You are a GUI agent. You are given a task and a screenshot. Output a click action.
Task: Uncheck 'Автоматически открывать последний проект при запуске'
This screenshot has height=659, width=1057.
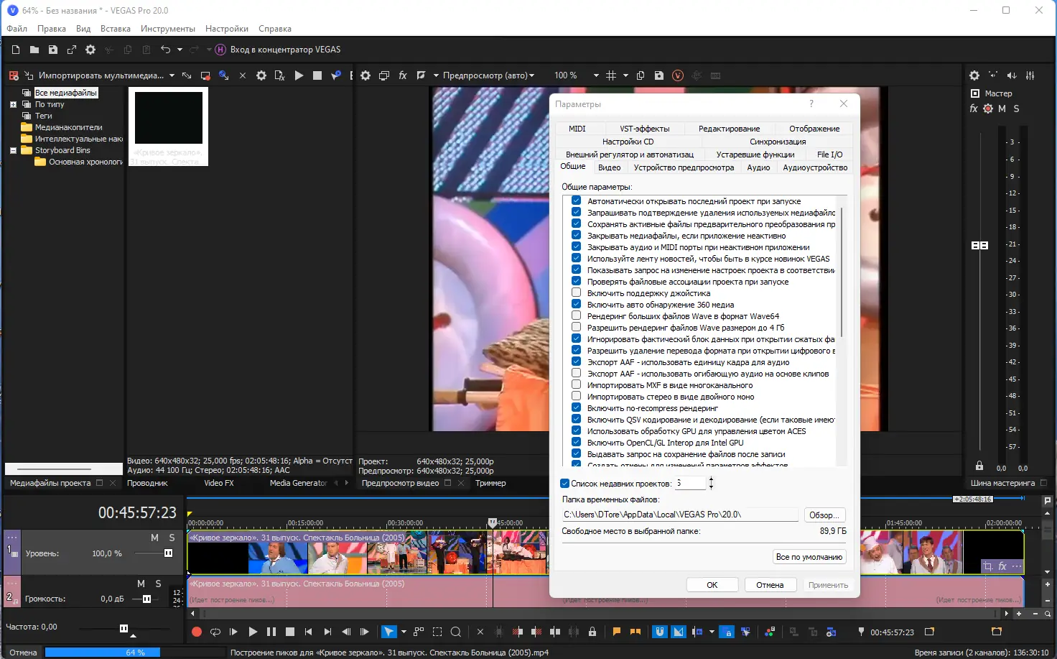[x=576, y=201]
